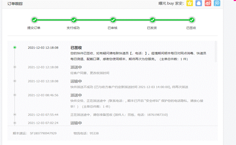The image size is (236, 145).
Task: Click the 曝光 buy 家史 share label
Action: tap(171, 3)
